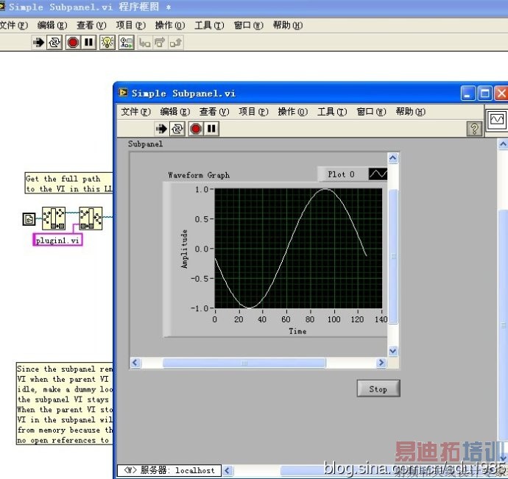This screenshot has width=508, height=479.
Task: Click the Plot 0 legend line sample
Action: tap(378, 174)
